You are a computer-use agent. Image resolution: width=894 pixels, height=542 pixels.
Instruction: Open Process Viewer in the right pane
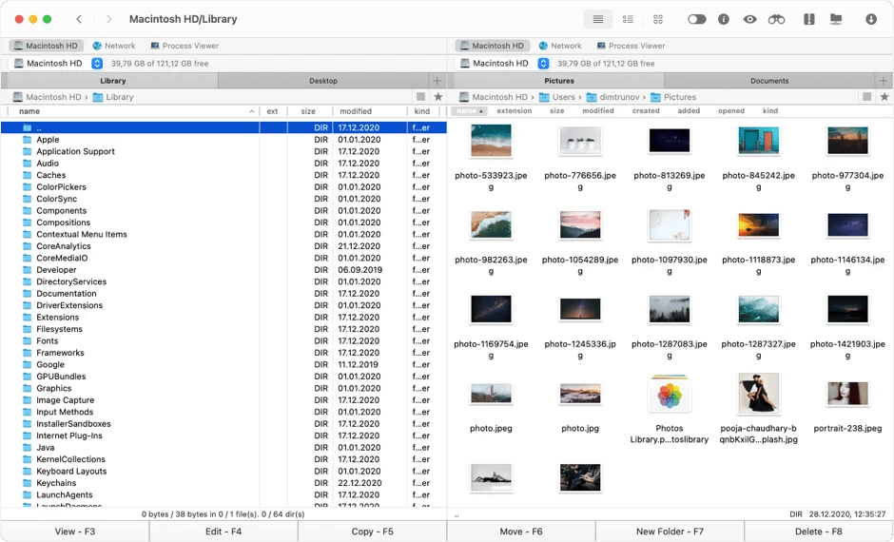[x=632, y=46]
